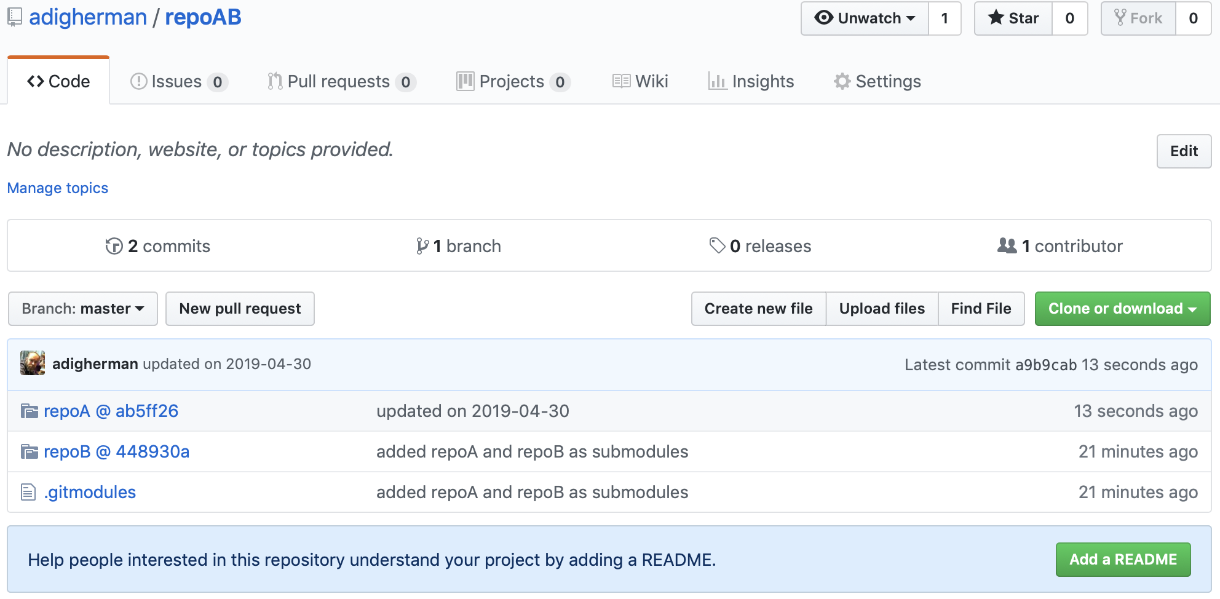This screenshot has height=599, width=1220.
Task: Click the Insights graph icon
Action: coord(718,81)
